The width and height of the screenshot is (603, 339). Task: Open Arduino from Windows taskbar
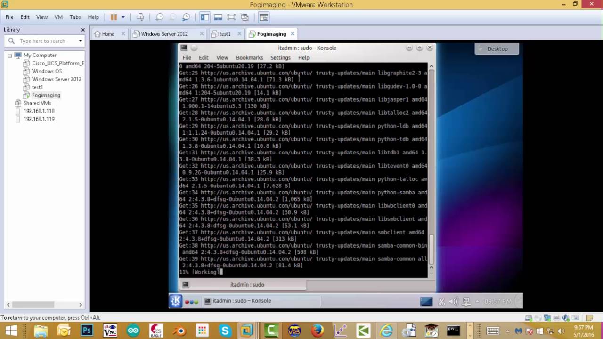(133, 331)
